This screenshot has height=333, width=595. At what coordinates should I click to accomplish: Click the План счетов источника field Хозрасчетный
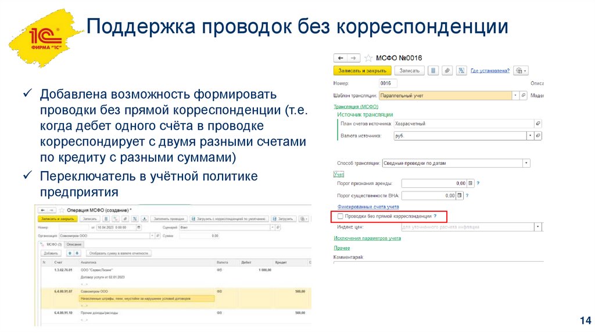pyautogui.click(x=464, y=124)
